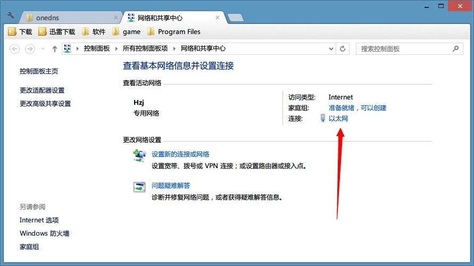Click the forward navigation arrow
The width and height of the screenshot is (474, 266).
[x=30, y=48]
